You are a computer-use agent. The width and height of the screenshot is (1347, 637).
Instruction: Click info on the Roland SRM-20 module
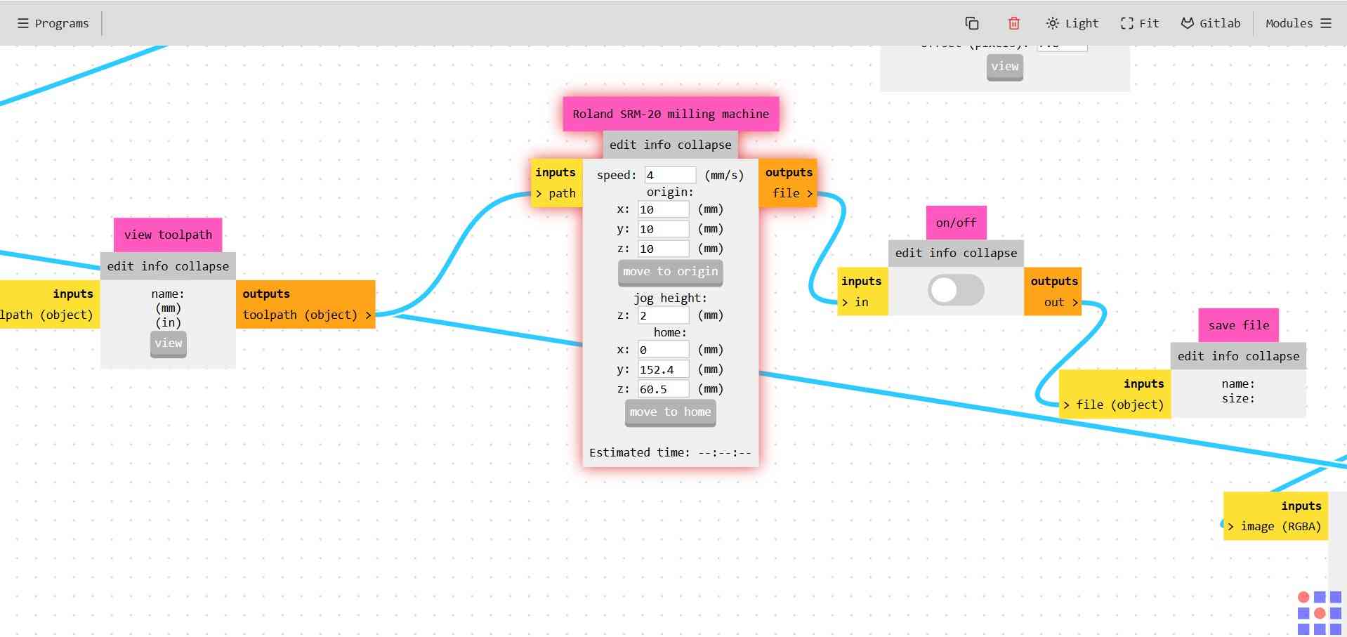[x=657, y=145]
